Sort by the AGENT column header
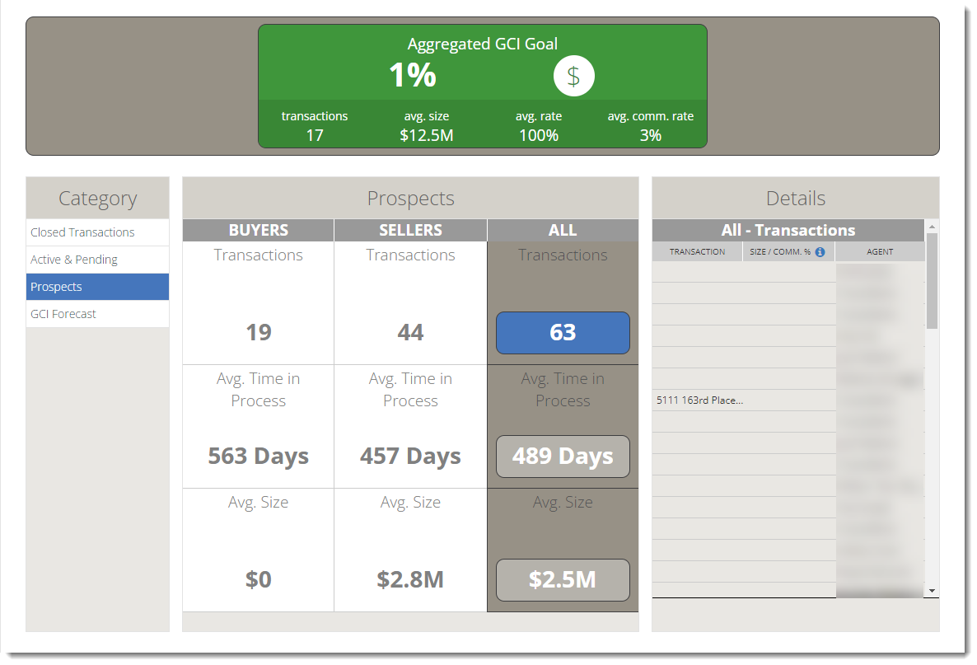Image resolution: width=977 pixels, height=665 pixels. (879, 252)
